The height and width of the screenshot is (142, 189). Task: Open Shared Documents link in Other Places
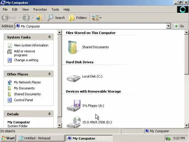pyautogui.click(x=27, y=94)
